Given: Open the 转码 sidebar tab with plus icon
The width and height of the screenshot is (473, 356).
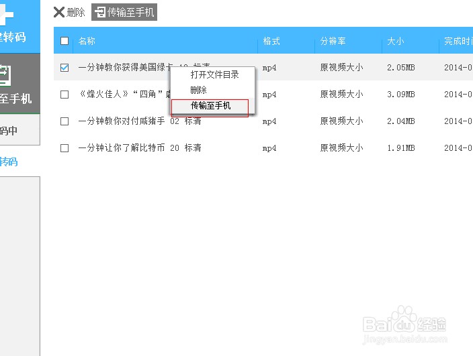Looking at the screenshot, I should (20, 26).
